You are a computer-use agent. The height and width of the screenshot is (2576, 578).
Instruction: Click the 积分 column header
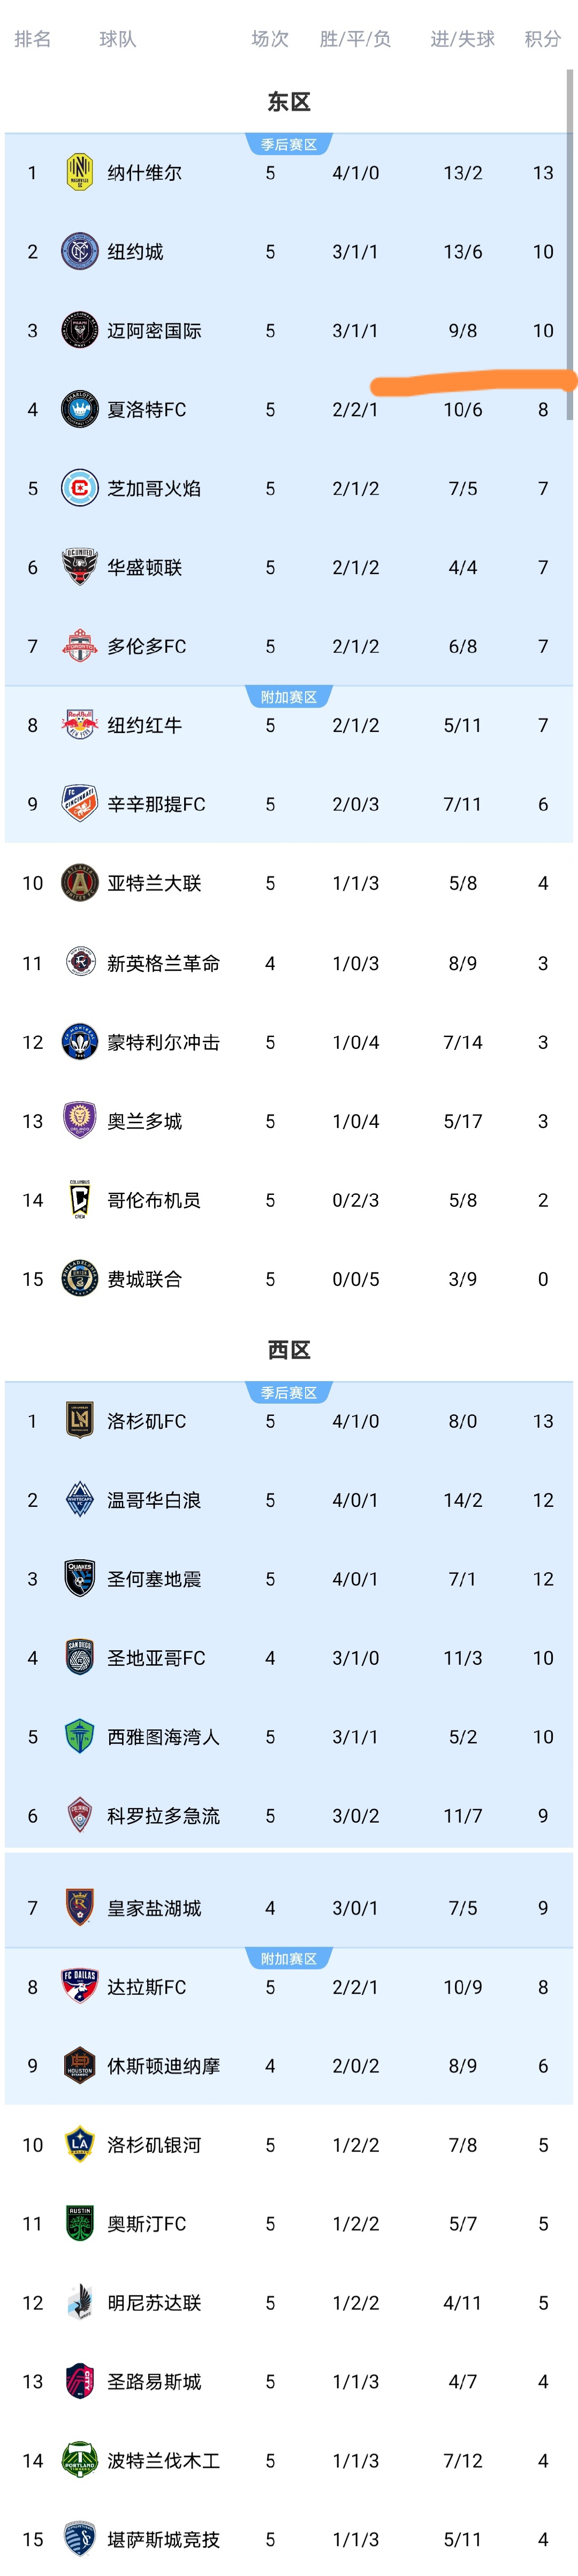542,39
